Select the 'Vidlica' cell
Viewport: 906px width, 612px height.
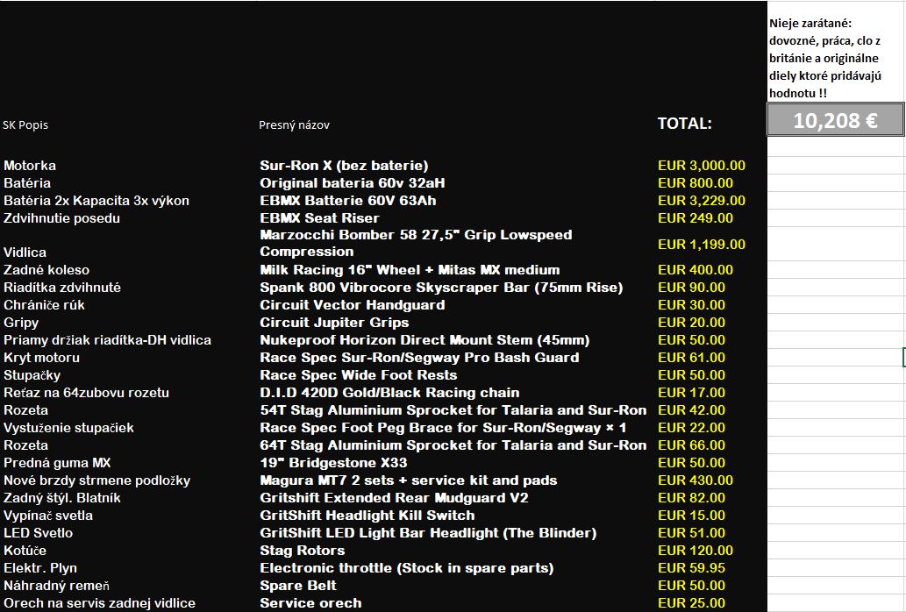pos(25,253)
